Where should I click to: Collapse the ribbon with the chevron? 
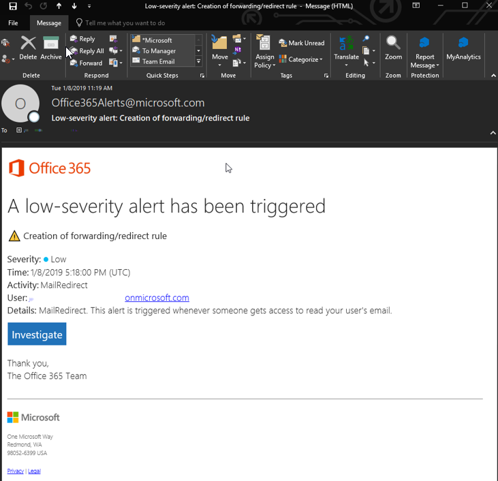tap(493, 76)
